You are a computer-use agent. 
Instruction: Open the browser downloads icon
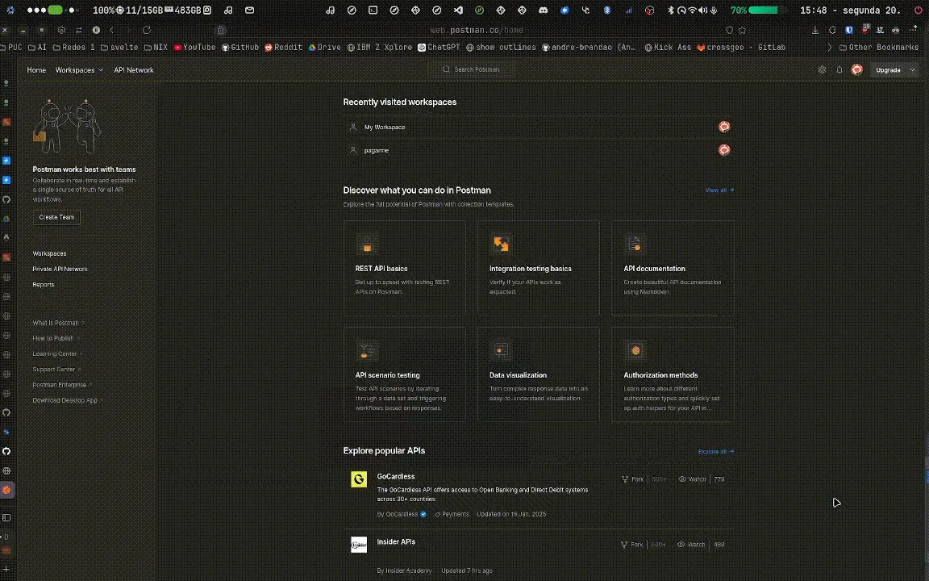click(x=815, y=30)
